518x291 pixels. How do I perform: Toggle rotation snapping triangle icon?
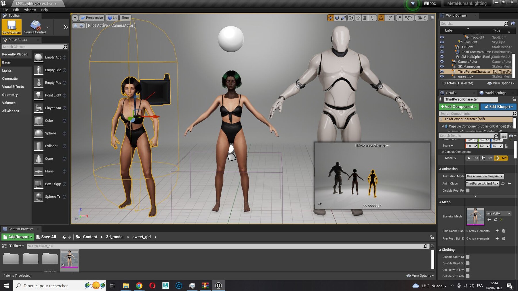coord(381,18)
